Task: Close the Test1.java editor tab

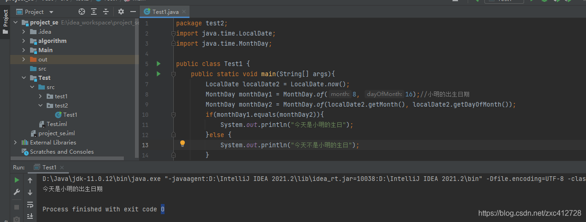Action: pos(185,12)
